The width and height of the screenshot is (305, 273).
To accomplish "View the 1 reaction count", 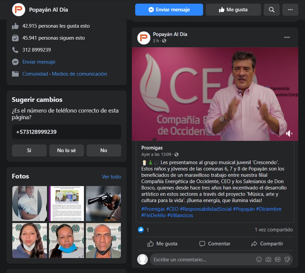I will click(148, 230).
